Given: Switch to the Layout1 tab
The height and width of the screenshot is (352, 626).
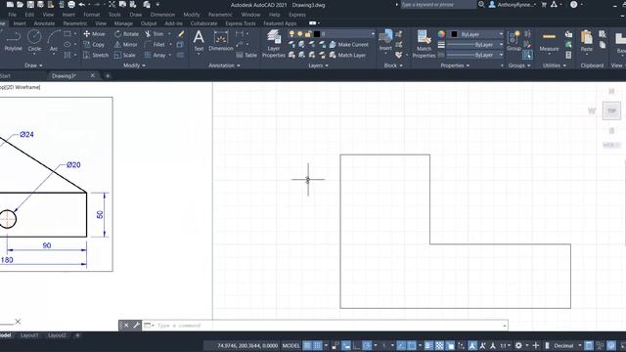Looking at the screenshot, I should point(29,335).
